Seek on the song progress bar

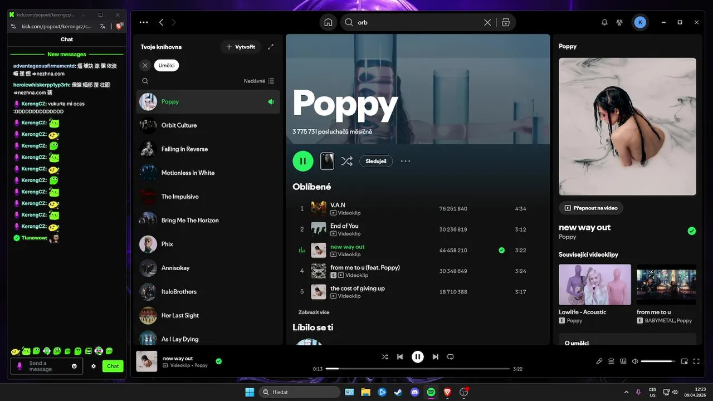coord(418,369)
